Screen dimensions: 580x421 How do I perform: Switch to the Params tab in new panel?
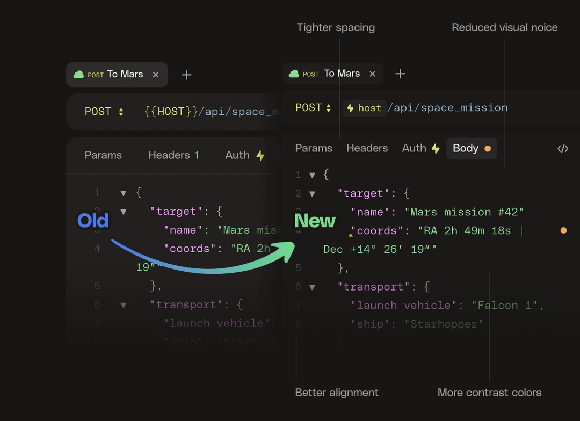tap(314, 148)
